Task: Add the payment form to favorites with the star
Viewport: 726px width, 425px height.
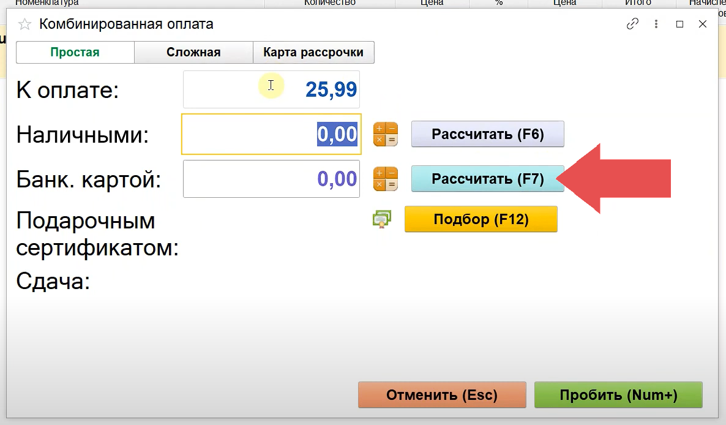Action: [24, 24]
